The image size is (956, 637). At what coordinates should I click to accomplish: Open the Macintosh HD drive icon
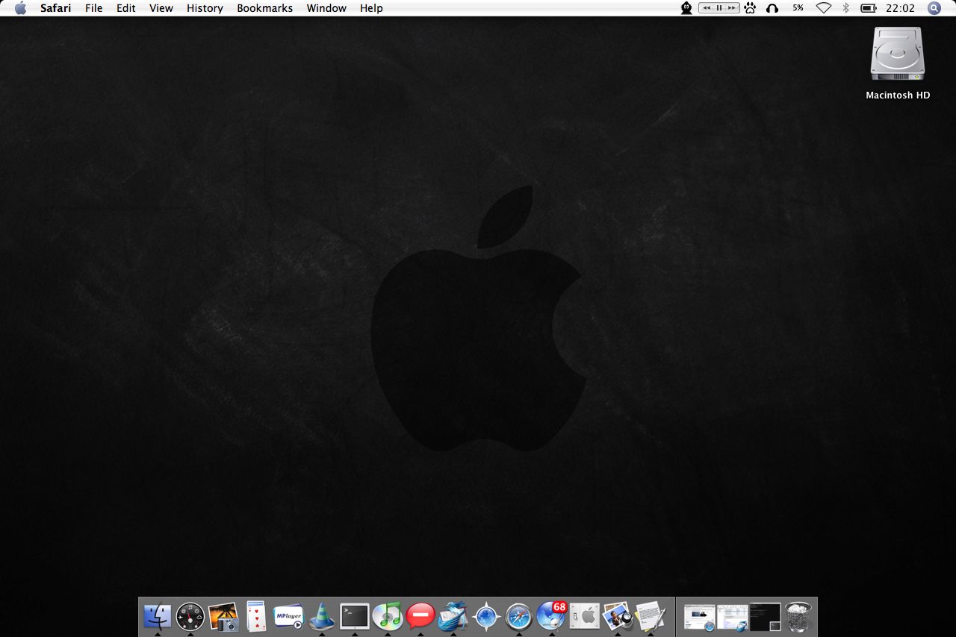[897, 55]
